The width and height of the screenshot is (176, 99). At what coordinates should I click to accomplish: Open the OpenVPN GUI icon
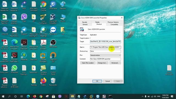53,57
